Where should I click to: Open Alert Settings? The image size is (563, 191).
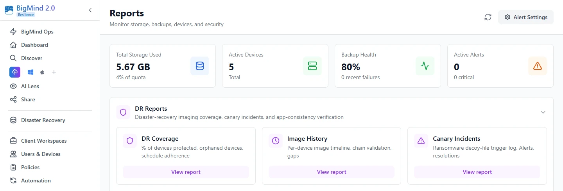pos(526,17)
